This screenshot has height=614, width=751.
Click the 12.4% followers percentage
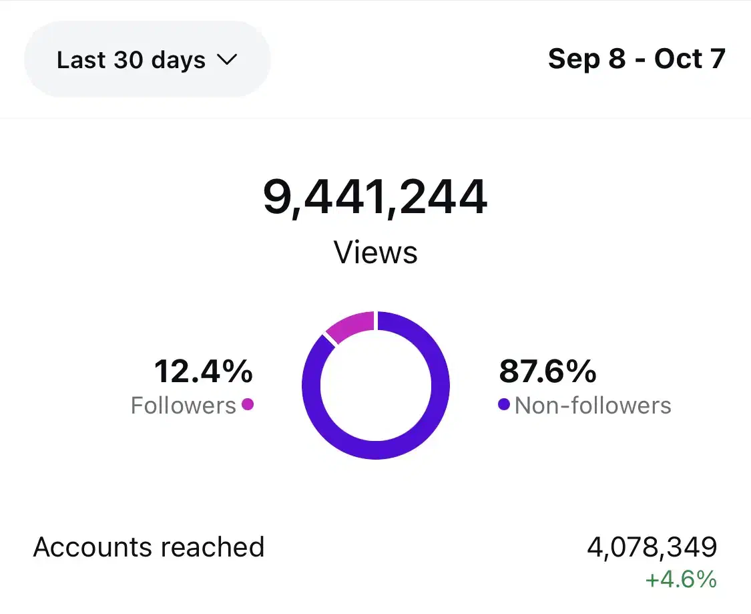point(204,371)
